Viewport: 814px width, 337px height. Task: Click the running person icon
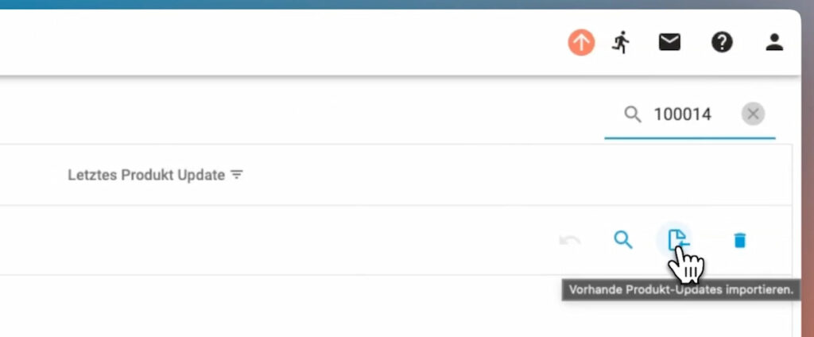(621, 43)
